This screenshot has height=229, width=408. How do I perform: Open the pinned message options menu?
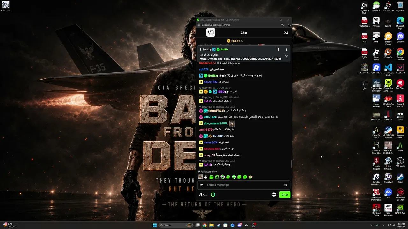point(286,50)
